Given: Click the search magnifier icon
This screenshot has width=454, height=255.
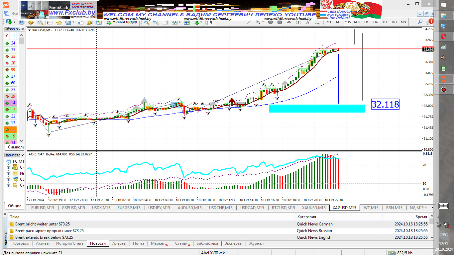Looking at the screenshot, I should 420,22.
